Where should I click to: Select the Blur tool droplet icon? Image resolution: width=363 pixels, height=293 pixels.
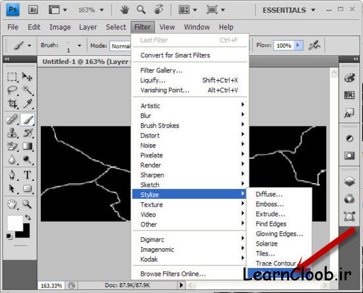(x=12, y=159)
